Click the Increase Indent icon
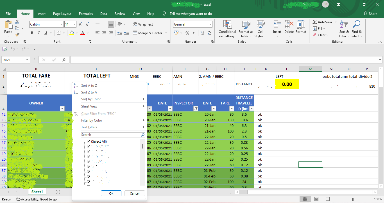The height and width of the screenshot is (203, 385). click(x=127, y=33)
